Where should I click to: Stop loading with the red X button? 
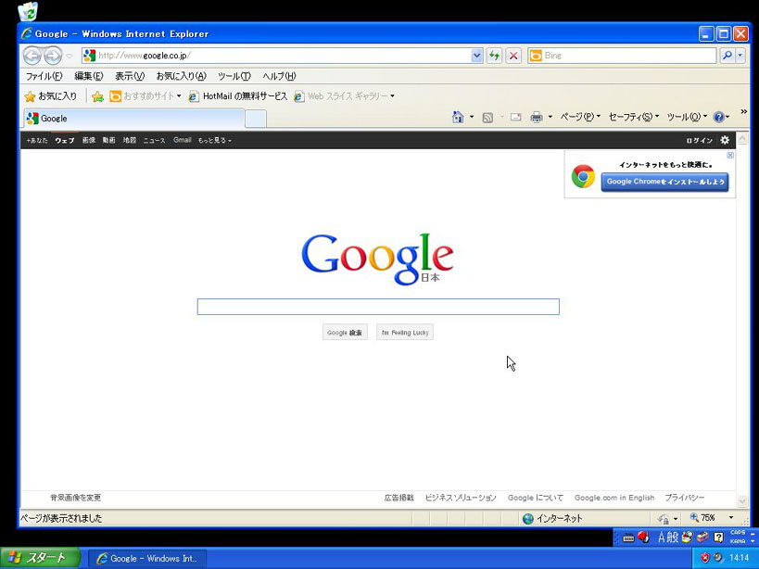pyautogui.click(x=513, y=56)
